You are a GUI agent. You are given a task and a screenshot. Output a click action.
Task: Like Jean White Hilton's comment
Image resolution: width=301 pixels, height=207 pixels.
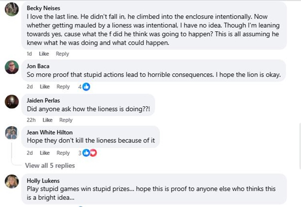[45, 153]
